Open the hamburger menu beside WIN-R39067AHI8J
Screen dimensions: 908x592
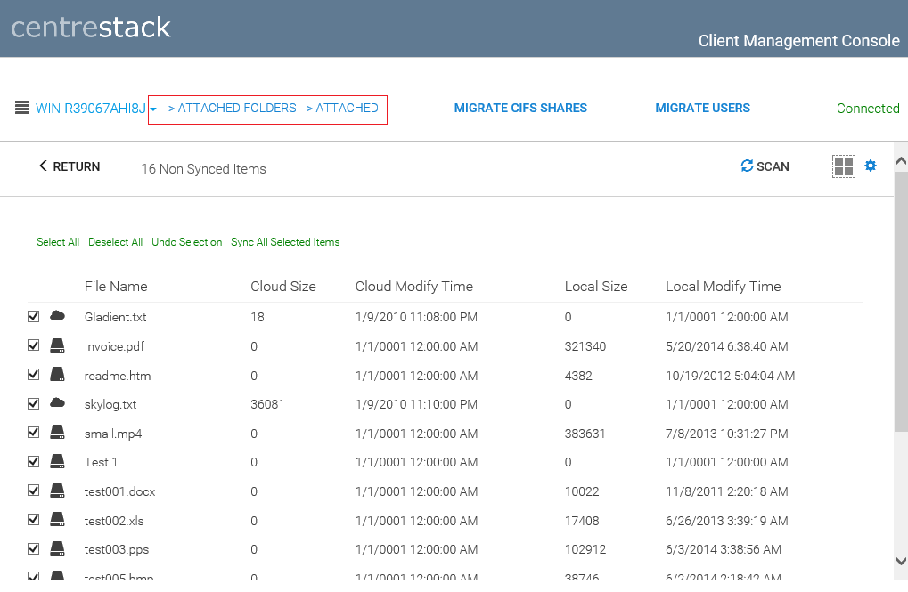[x=22, y=108]
